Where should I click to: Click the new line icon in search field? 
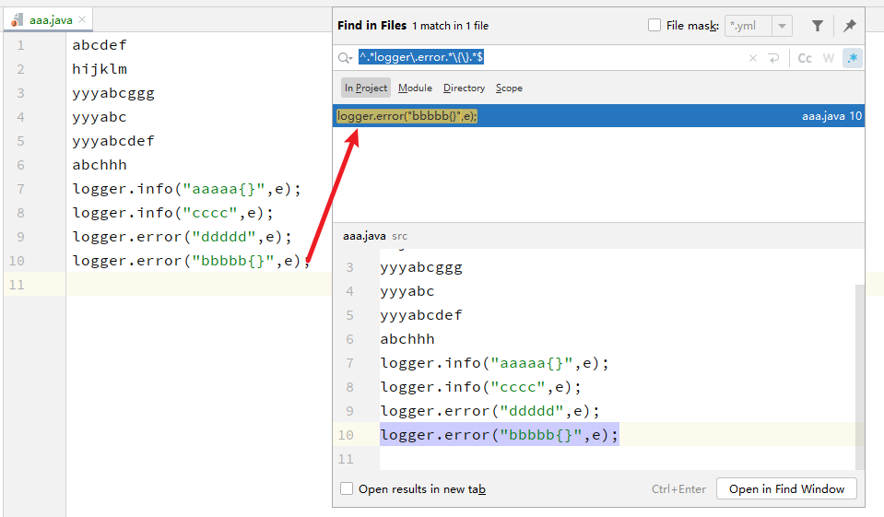click(x=772, y=58)
